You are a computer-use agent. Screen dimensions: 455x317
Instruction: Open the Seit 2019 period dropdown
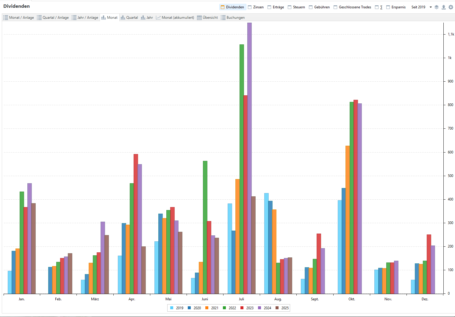click(421, 7)
